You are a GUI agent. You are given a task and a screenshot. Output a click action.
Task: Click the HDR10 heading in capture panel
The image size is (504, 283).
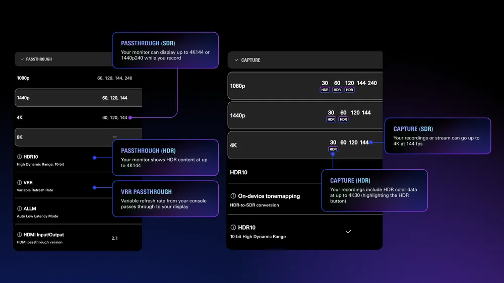(238, 173)
